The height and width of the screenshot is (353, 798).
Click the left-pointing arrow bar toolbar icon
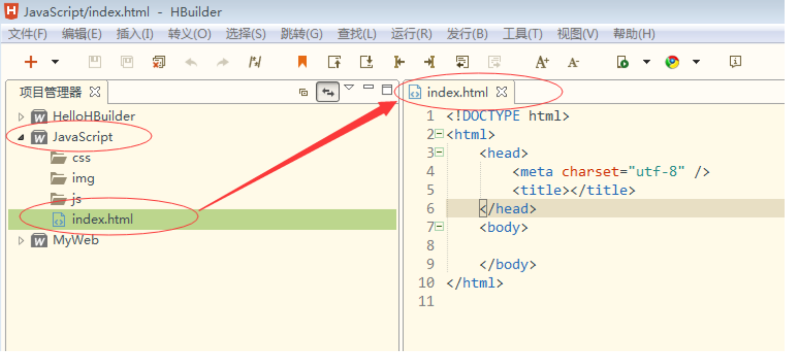pyautogui.click(x=398, y=62)
